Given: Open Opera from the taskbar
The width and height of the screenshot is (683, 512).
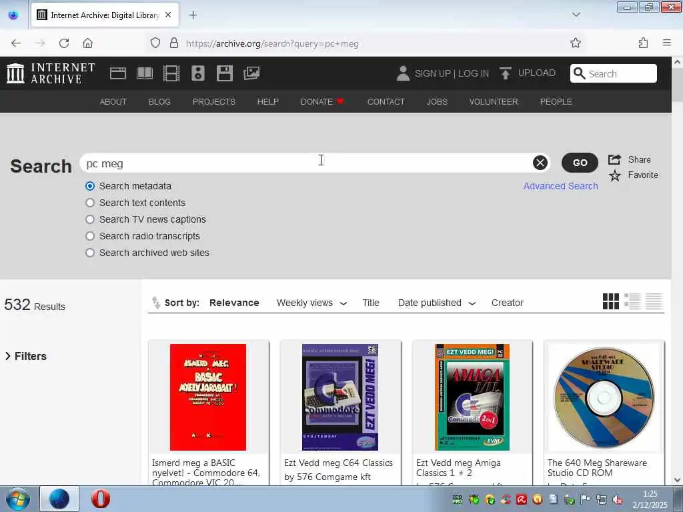Looking at the screenshot, I should point(101,499).
